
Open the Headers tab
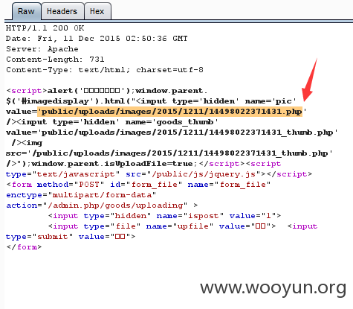[62, 11]
